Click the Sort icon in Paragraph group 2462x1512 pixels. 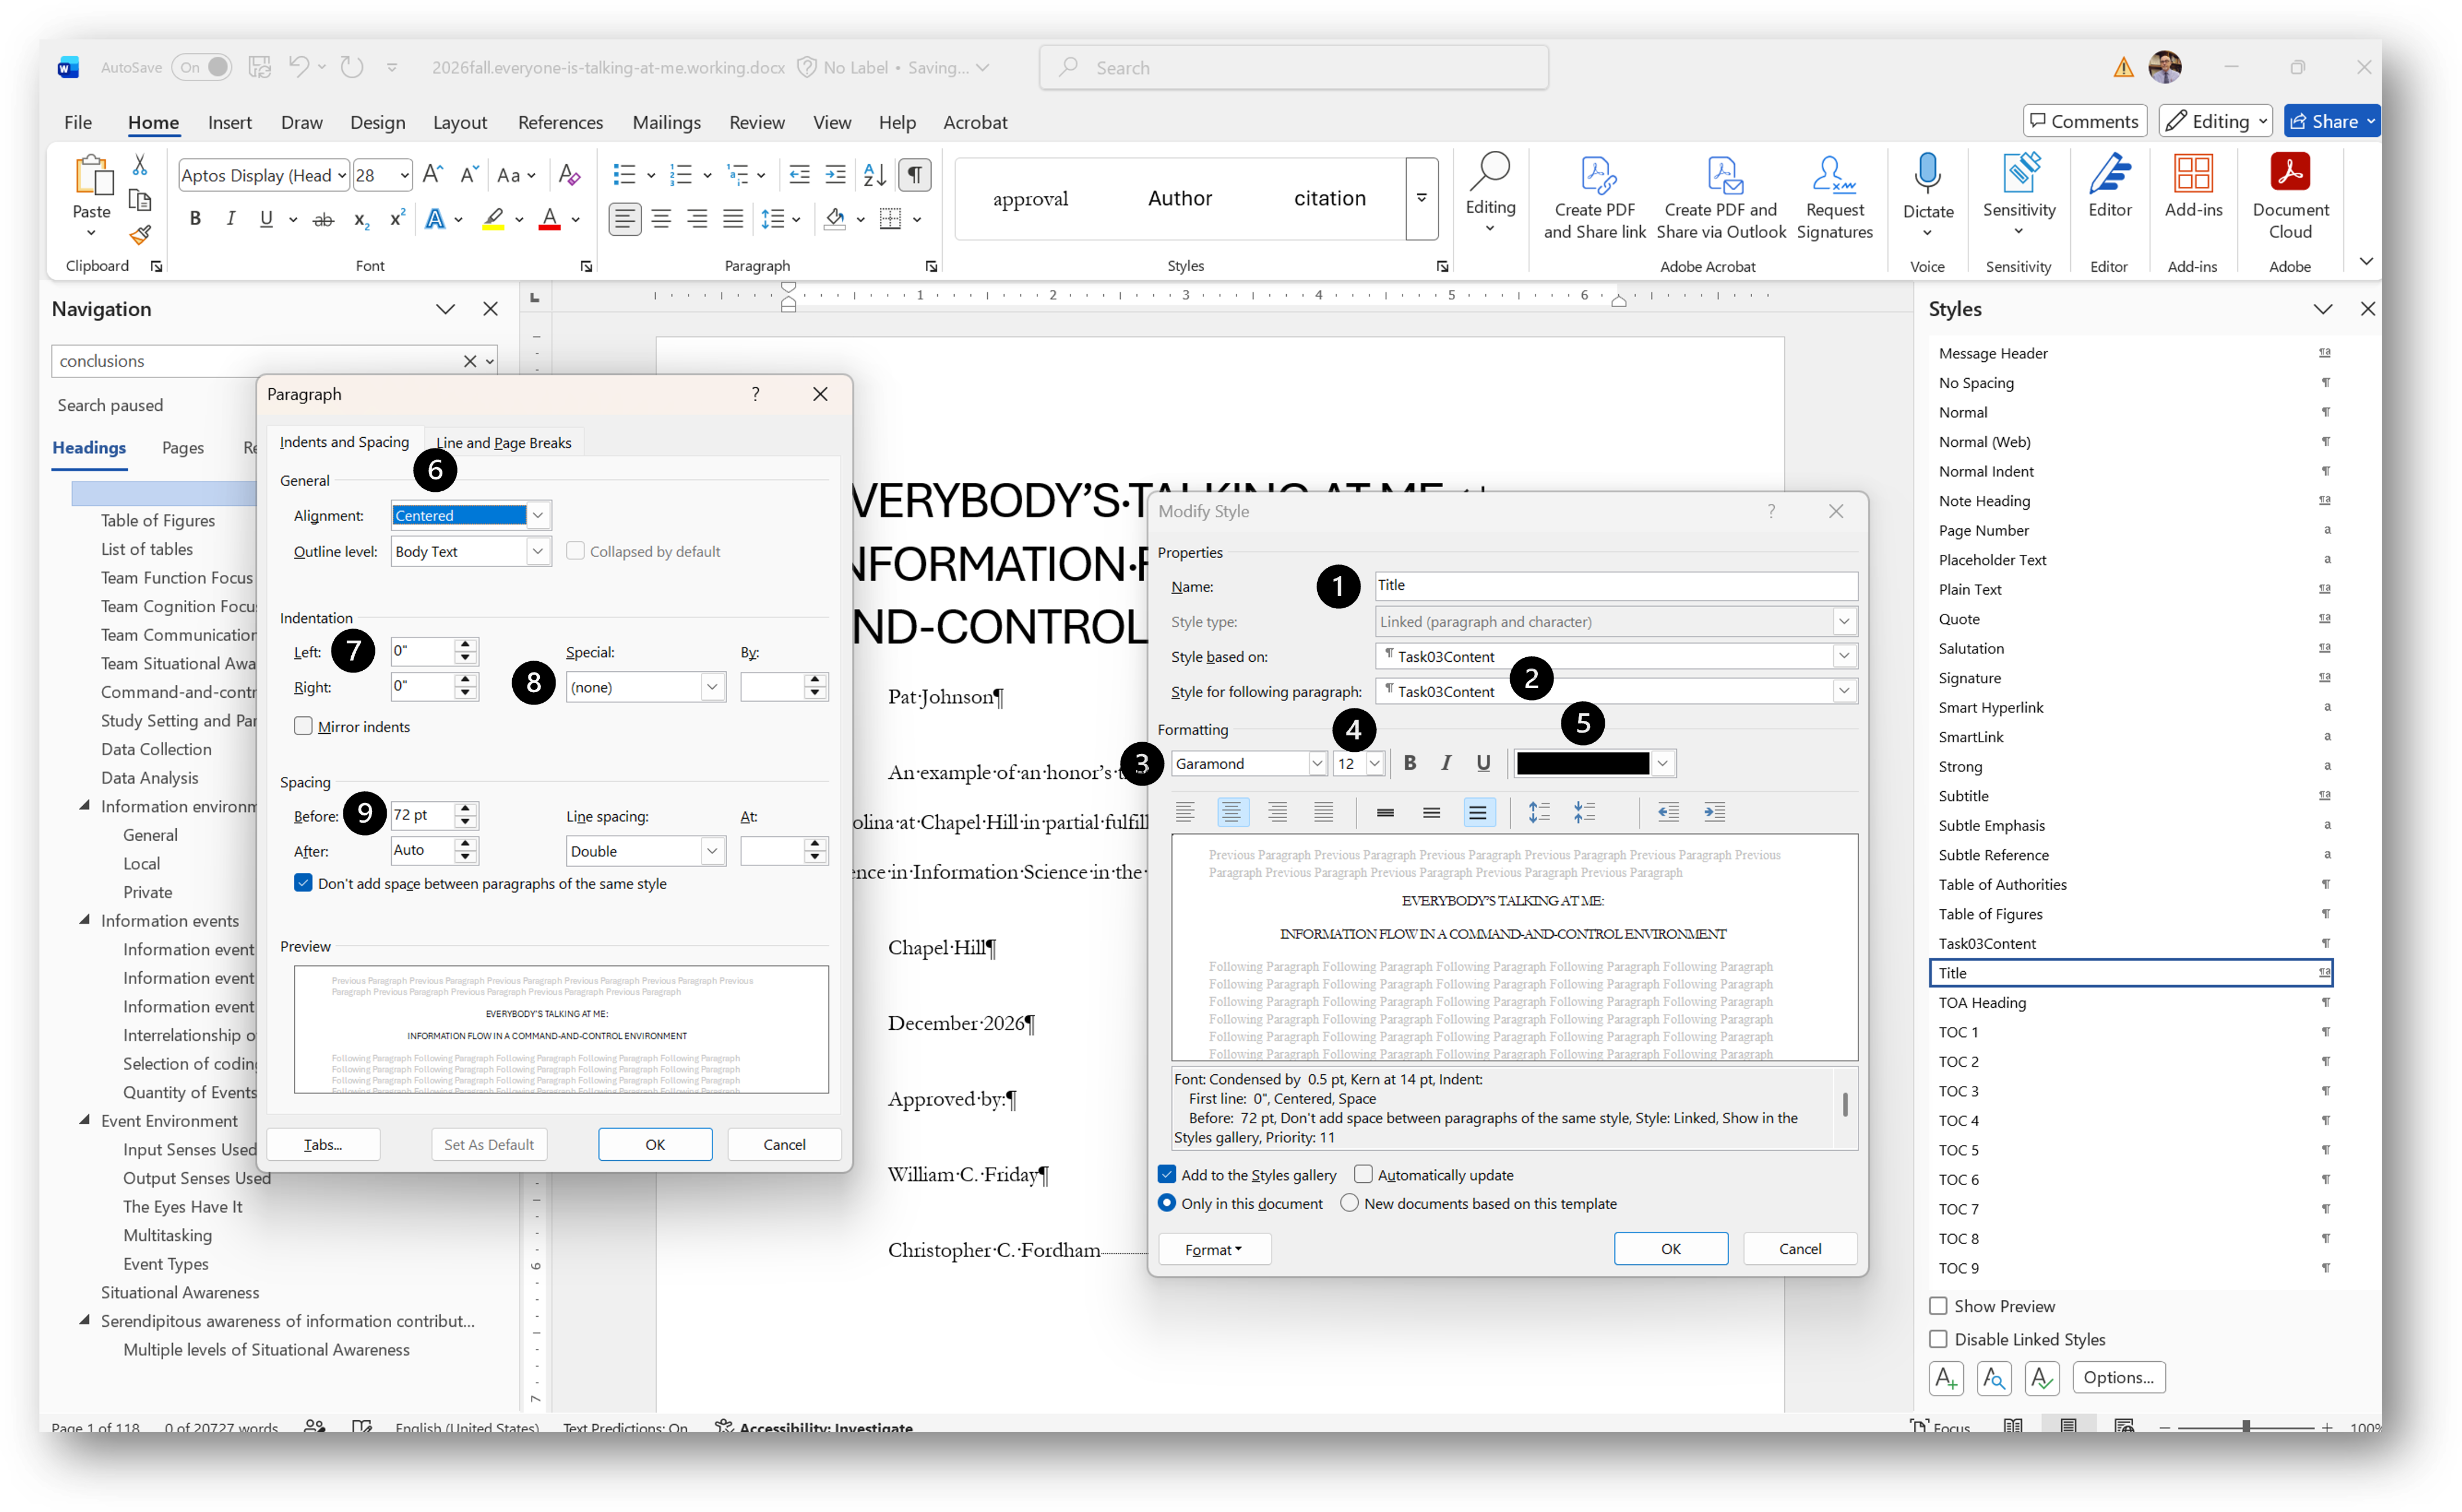[x=874, y=175]
